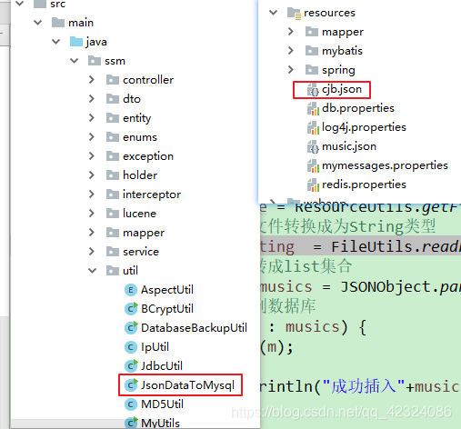Expand the controller package chevron
Image resolution: width=461 pixels, height=429 pixels.
click(x=92, y=80)
